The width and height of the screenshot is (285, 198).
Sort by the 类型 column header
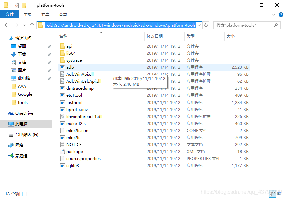pyautogui.click(x=205, y=36)
